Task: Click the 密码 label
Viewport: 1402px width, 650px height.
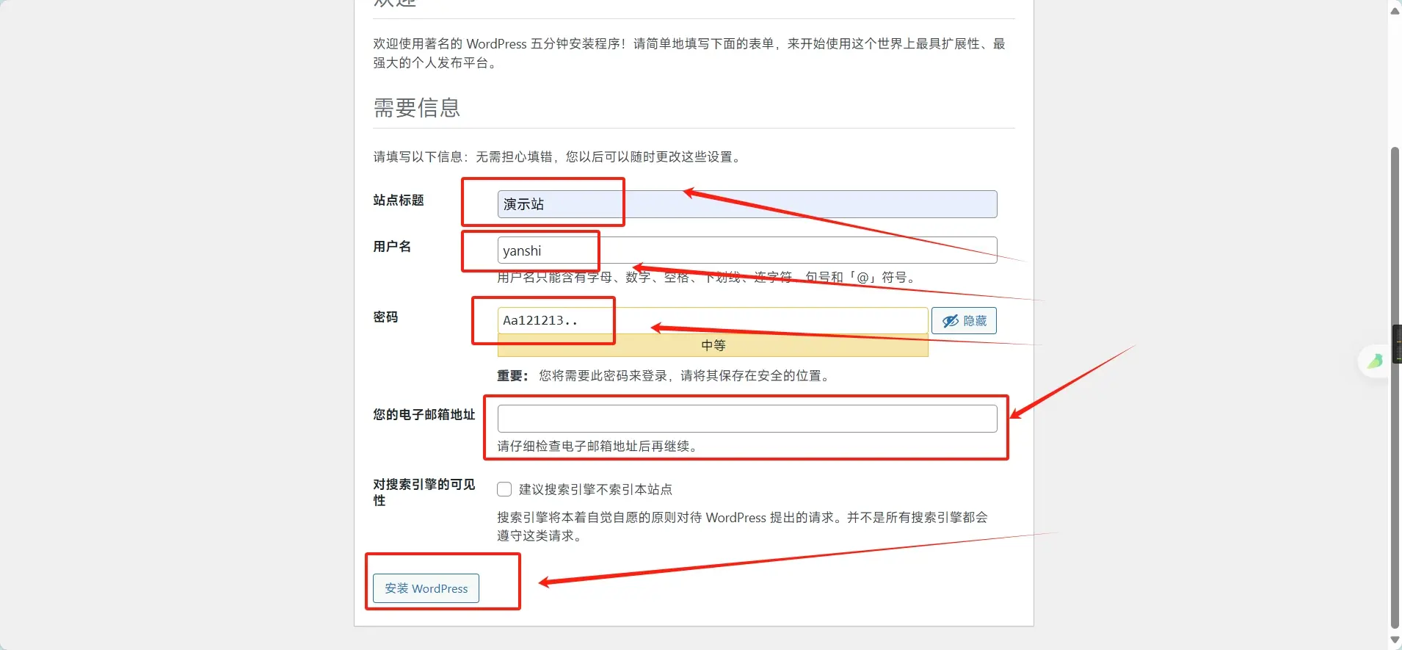Action: point(385,317)
